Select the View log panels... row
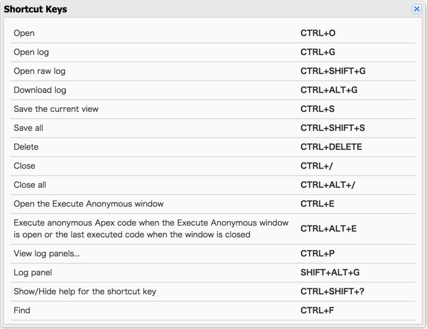 [x=212, y=254]
